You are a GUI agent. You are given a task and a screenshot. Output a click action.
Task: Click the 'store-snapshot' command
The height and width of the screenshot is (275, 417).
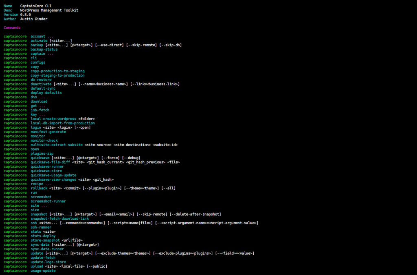[x=45, y=240]
